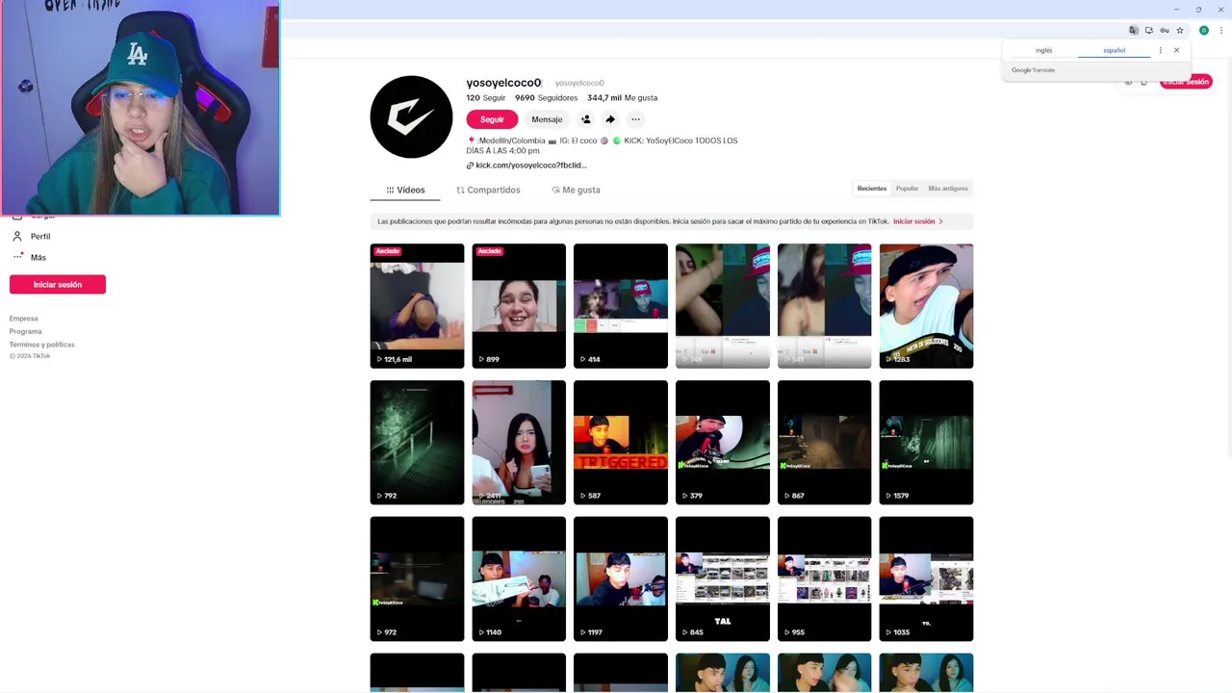The height and width of the screenshot is (693, 1232).
Task: Open the three-dots profile options menu
Action: point(635,119)
